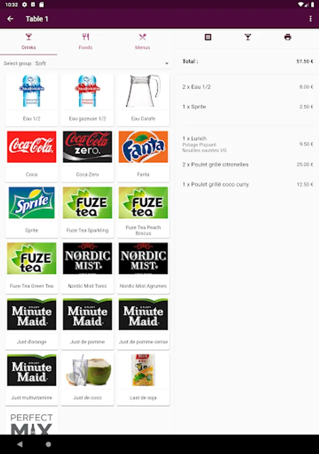Tap the Android back navigation button

click(20, 444)
